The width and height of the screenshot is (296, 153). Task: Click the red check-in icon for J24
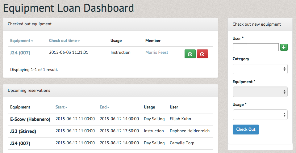(x=202, y=54)
